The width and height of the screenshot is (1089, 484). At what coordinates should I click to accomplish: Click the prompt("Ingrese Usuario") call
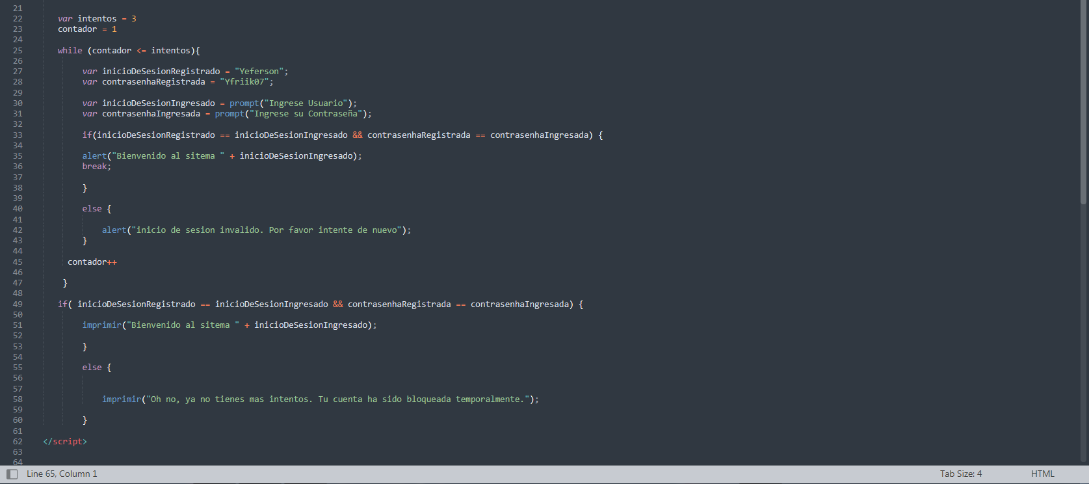[291, 103]
